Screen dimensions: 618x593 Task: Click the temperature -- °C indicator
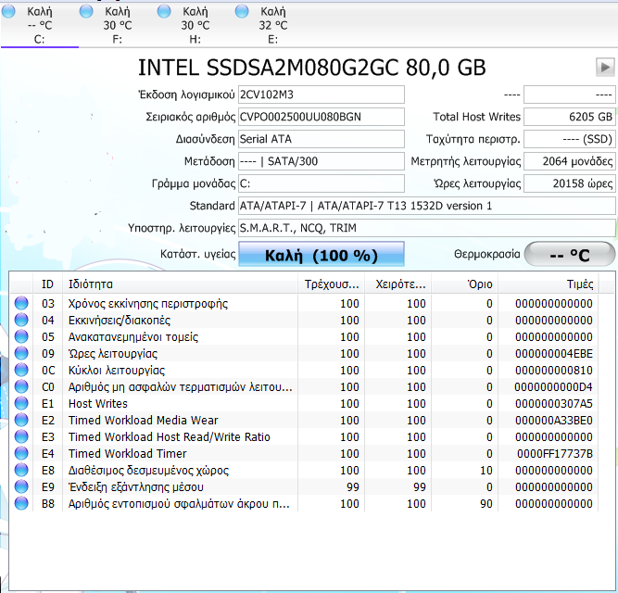coord(570,255)
